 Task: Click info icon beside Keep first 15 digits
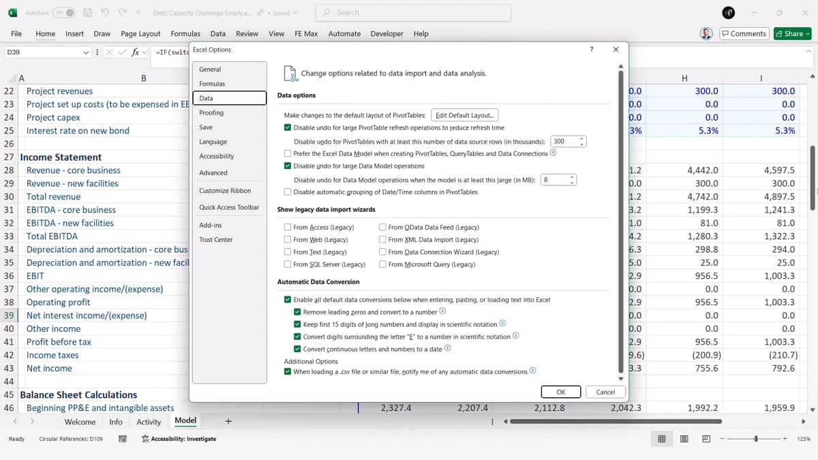coord(502,324)
